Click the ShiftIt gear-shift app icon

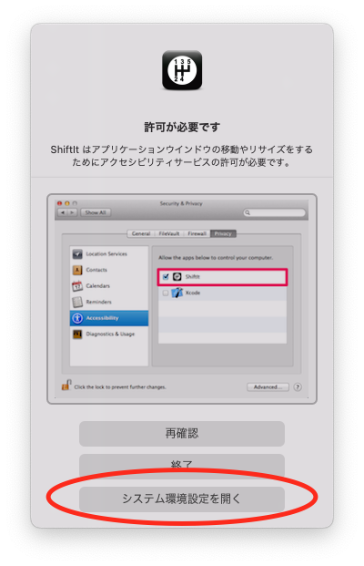coord(182,70)
